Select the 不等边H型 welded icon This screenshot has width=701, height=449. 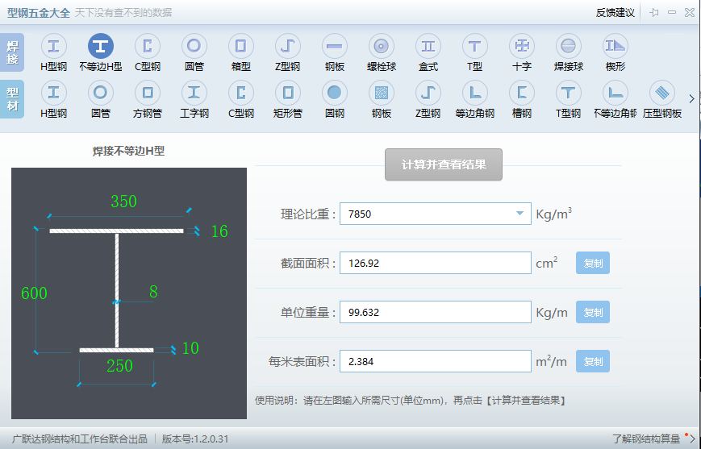click(100, 46)
